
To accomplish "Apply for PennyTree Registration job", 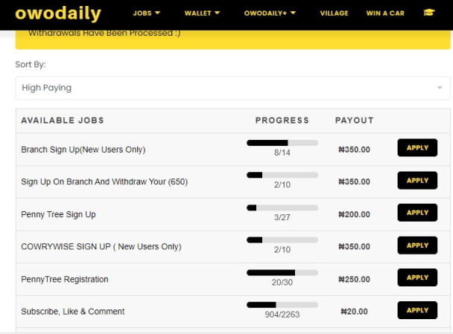I will point(417,277).
